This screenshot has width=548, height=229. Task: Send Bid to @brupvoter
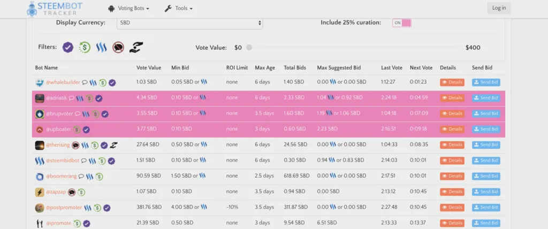486,113
